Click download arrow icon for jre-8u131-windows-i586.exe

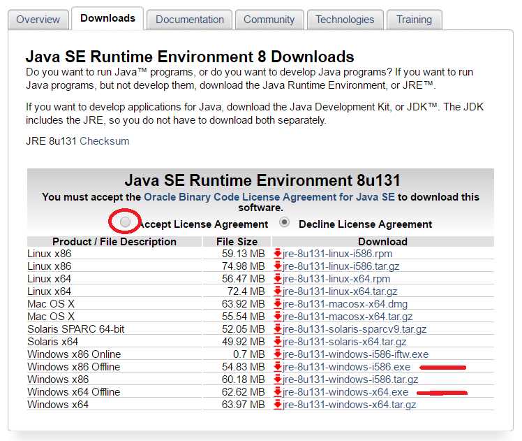tap(277, 367)
